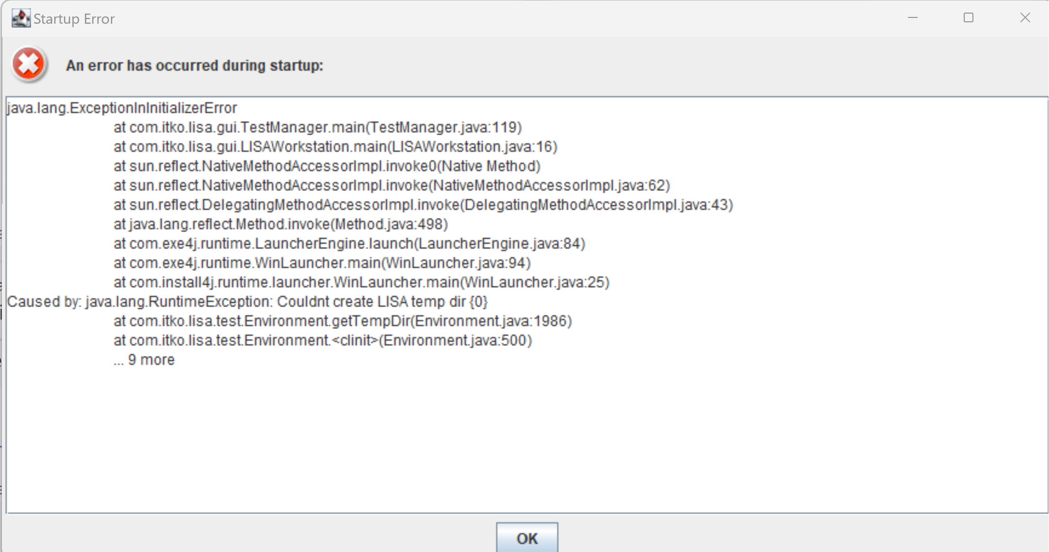
Task: Click the install4j WinLauncher.main line
Action: [361, 282]
